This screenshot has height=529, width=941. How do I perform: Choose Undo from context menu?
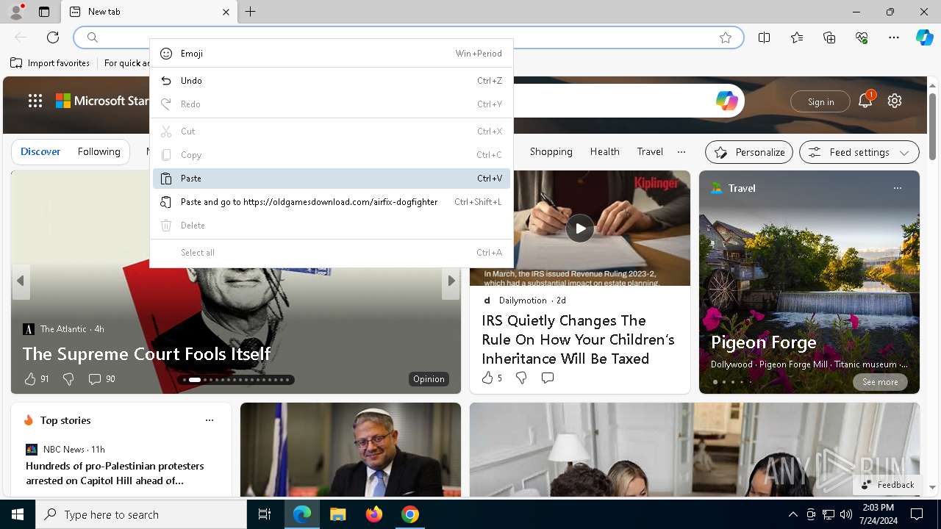(332, 81)
